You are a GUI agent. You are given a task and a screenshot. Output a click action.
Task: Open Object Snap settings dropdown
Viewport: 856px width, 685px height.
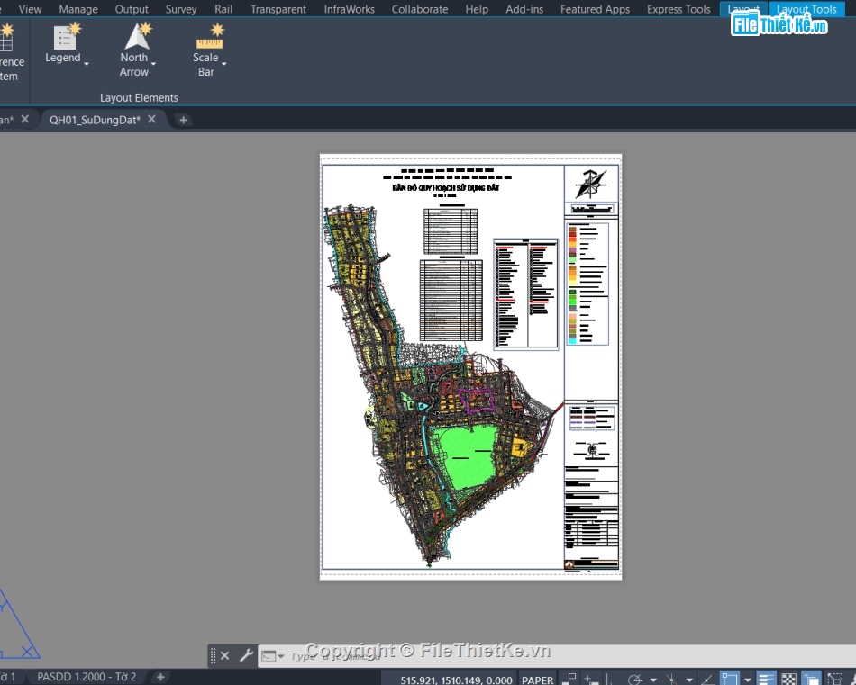[748, 680]
